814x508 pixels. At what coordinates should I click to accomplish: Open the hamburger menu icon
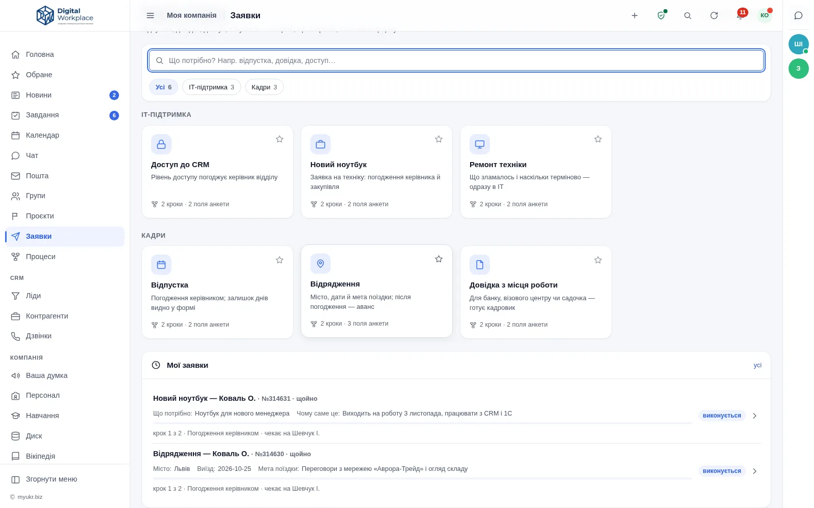tap(150, 15)
